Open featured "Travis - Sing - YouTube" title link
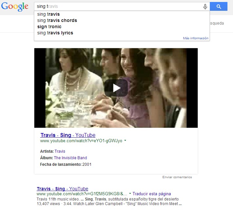The height and width of the screenshot is (210, 233). pyautogui.click(x=68, y=135)
